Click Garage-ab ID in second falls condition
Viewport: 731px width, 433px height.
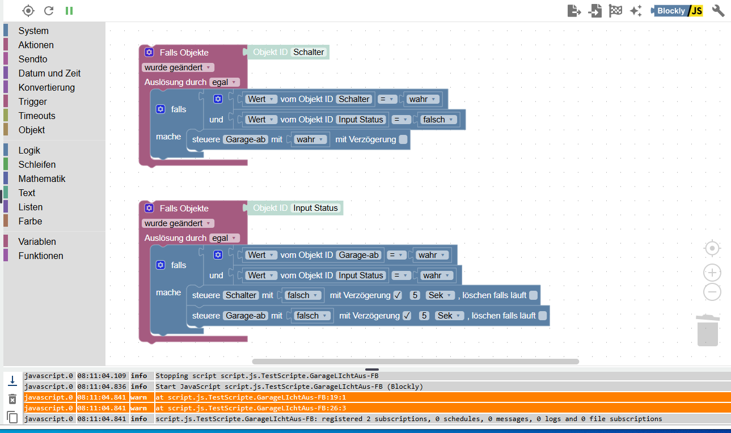[x=359, y=255]
